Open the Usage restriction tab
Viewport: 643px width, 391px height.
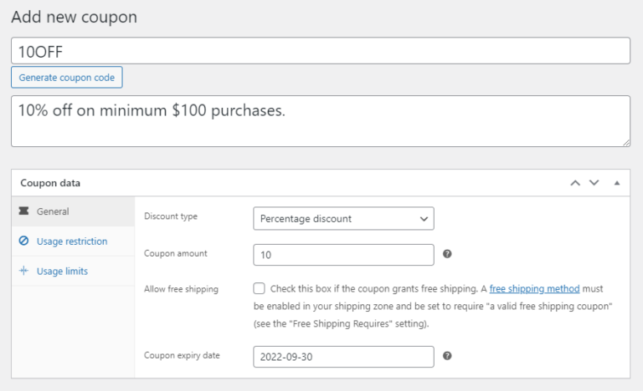(x=72, y=241)
